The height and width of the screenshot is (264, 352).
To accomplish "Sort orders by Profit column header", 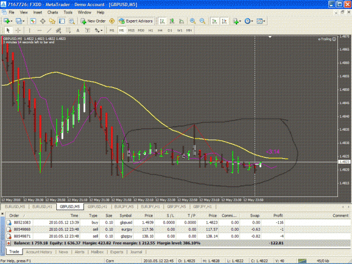I will point(273,216).
